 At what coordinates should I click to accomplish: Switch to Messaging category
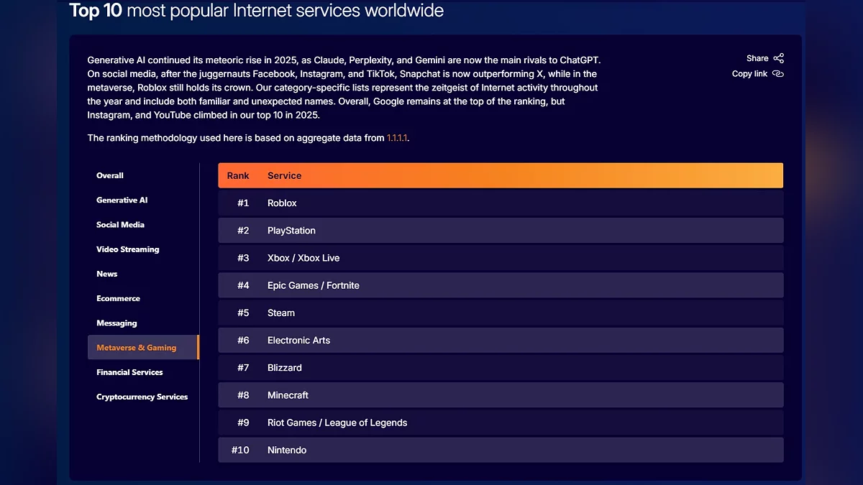point(117,323)
